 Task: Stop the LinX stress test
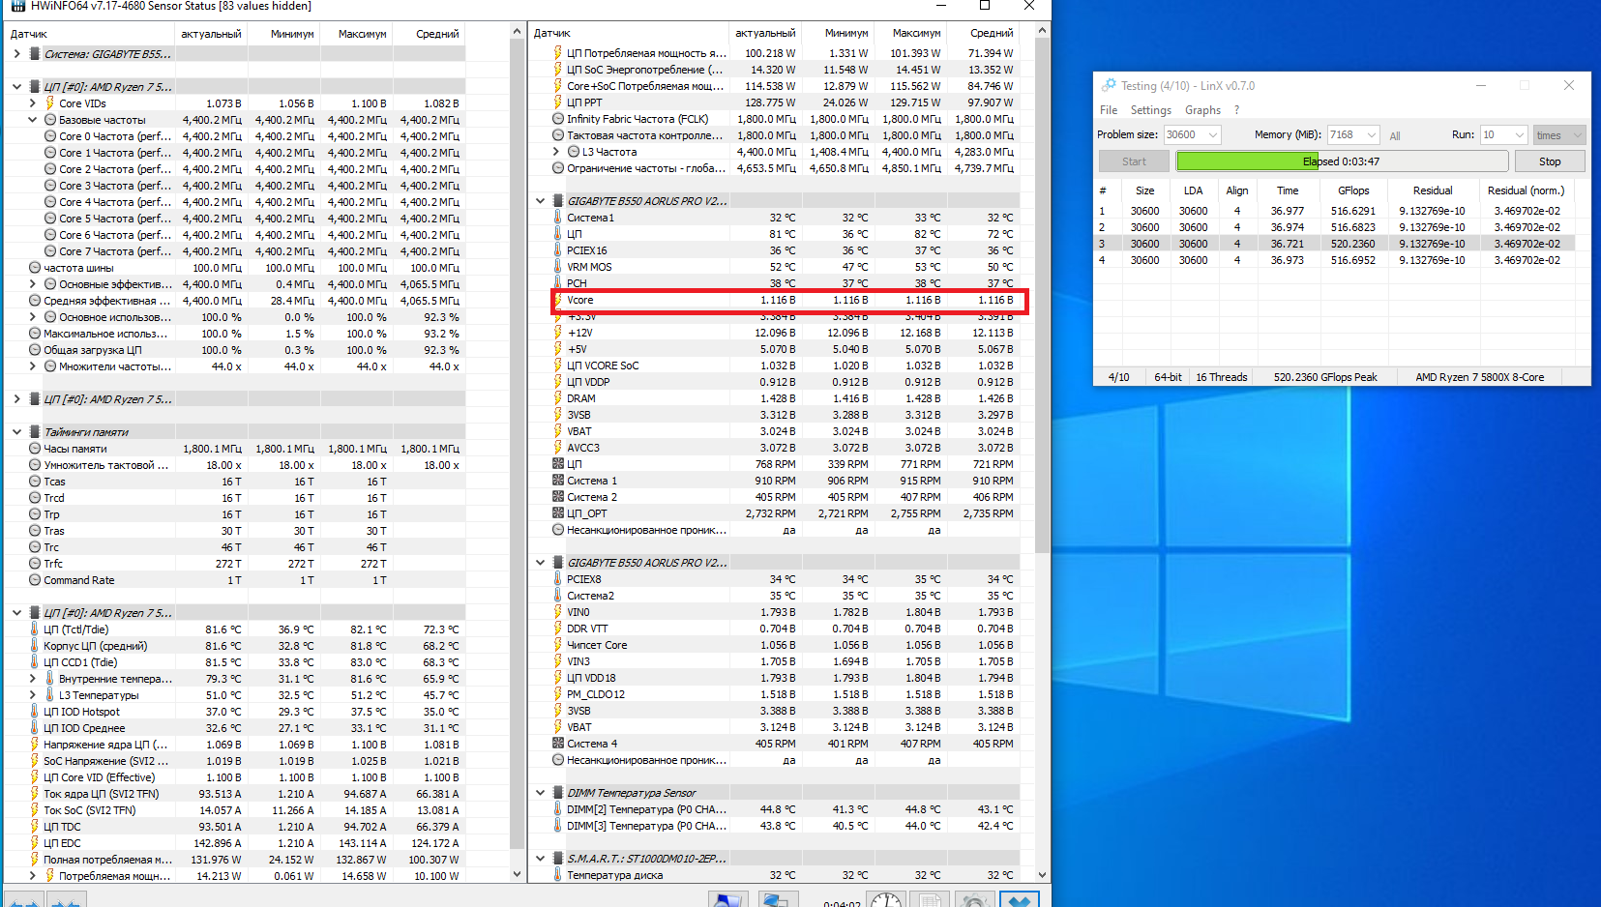pyautogui.click(x=1550, y=161)
